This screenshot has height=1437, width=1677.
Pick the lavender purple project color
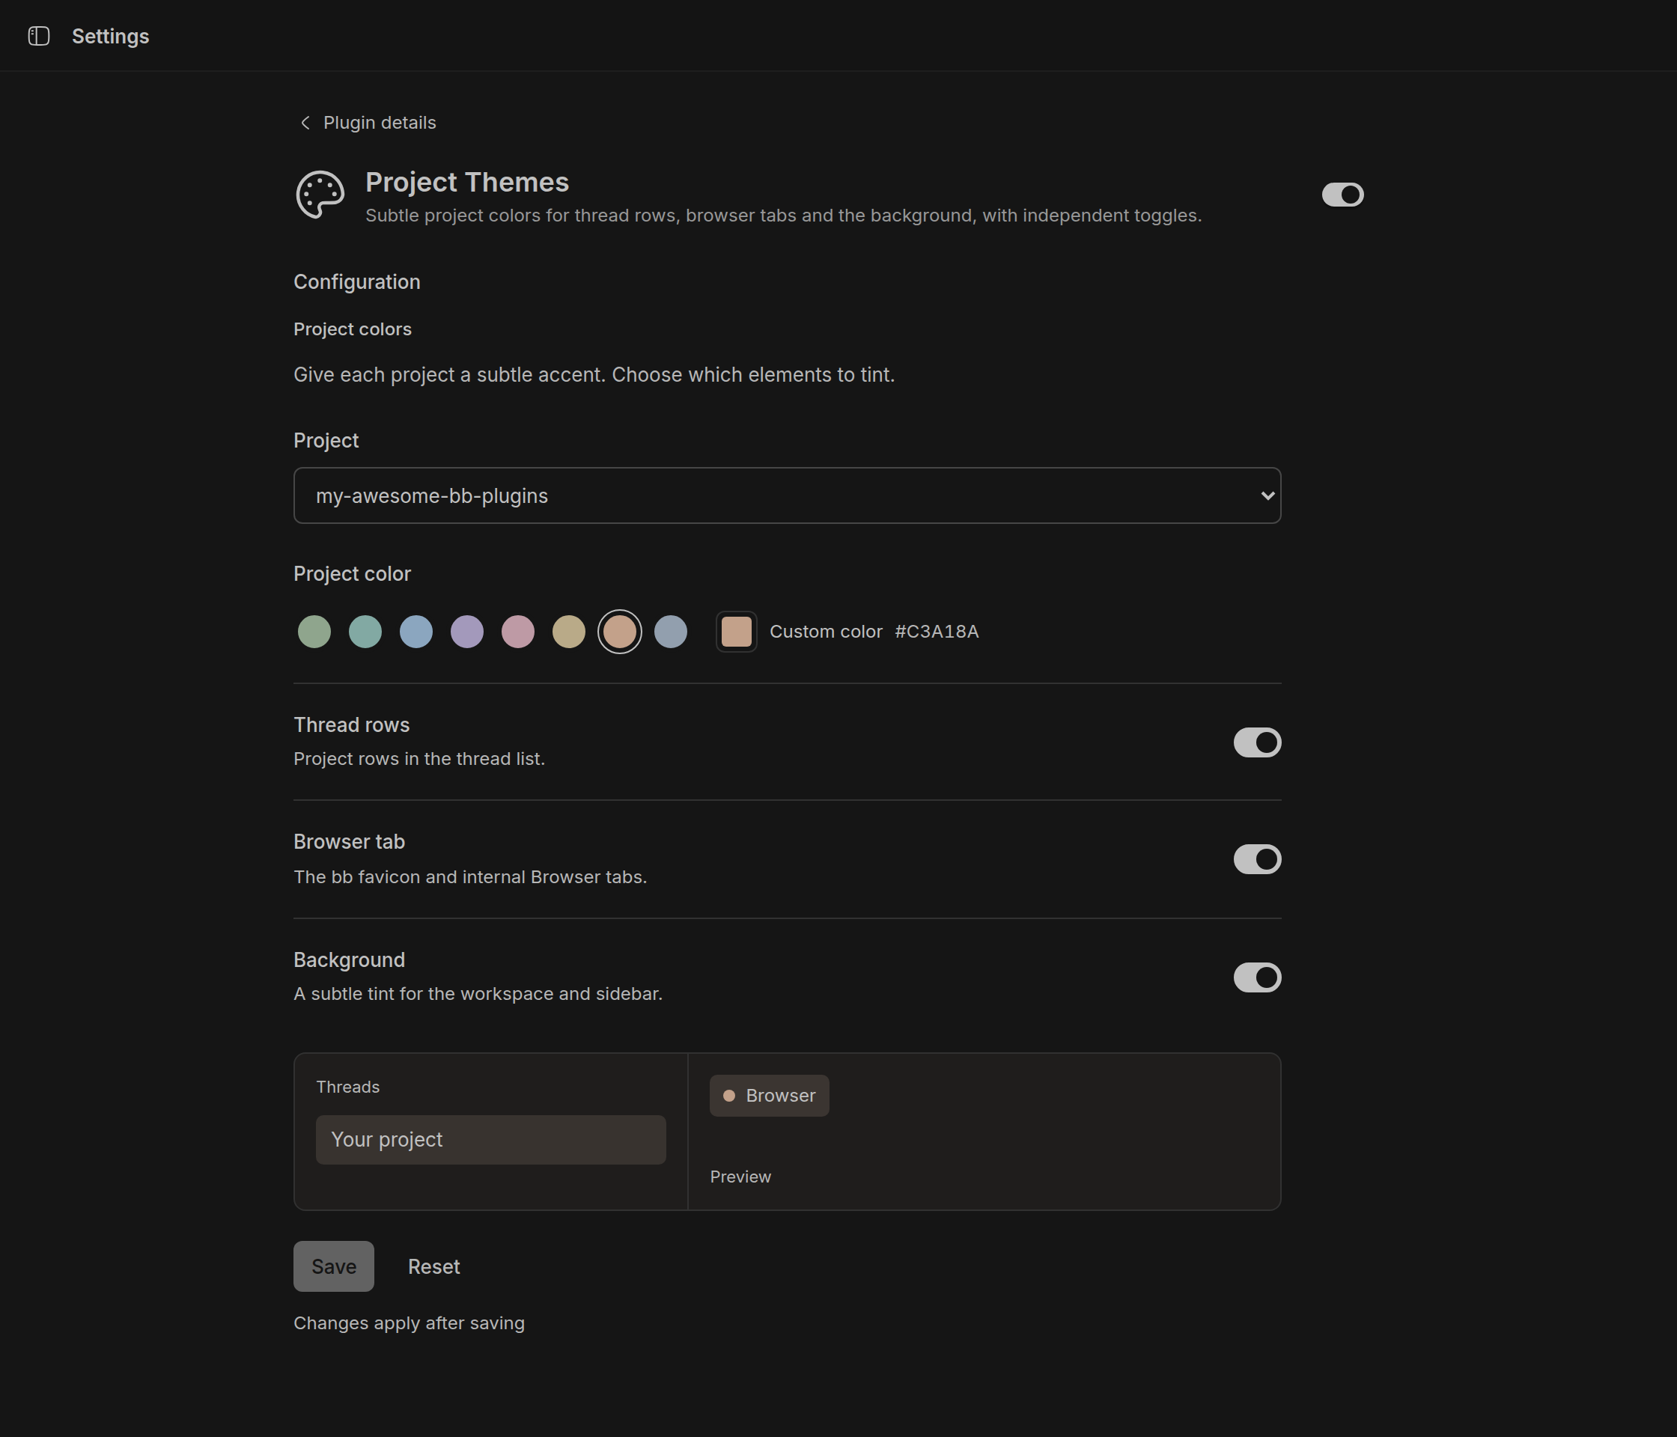point(467,631)
